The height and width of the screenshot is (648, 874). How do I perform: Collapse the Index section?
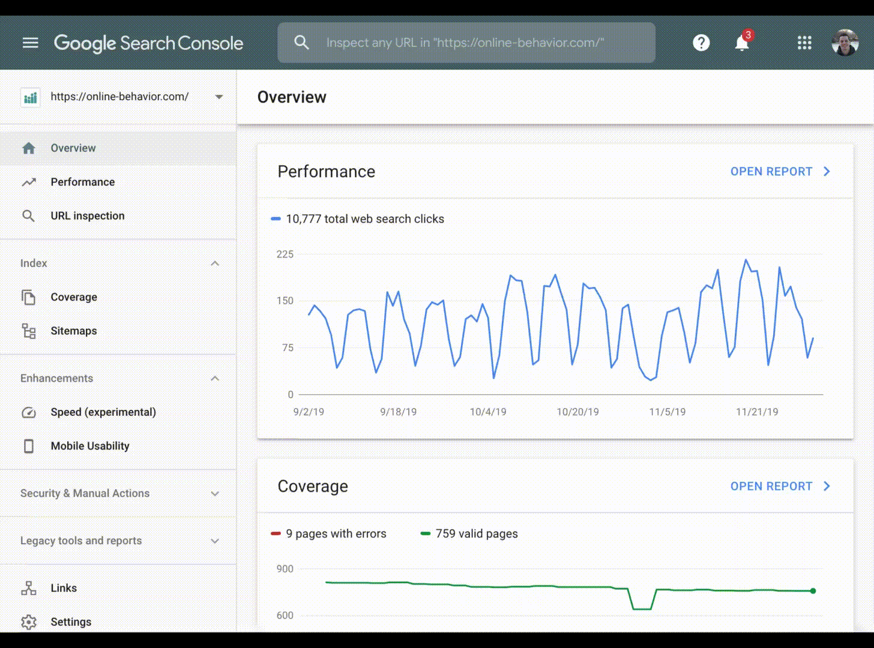[215, 263]
